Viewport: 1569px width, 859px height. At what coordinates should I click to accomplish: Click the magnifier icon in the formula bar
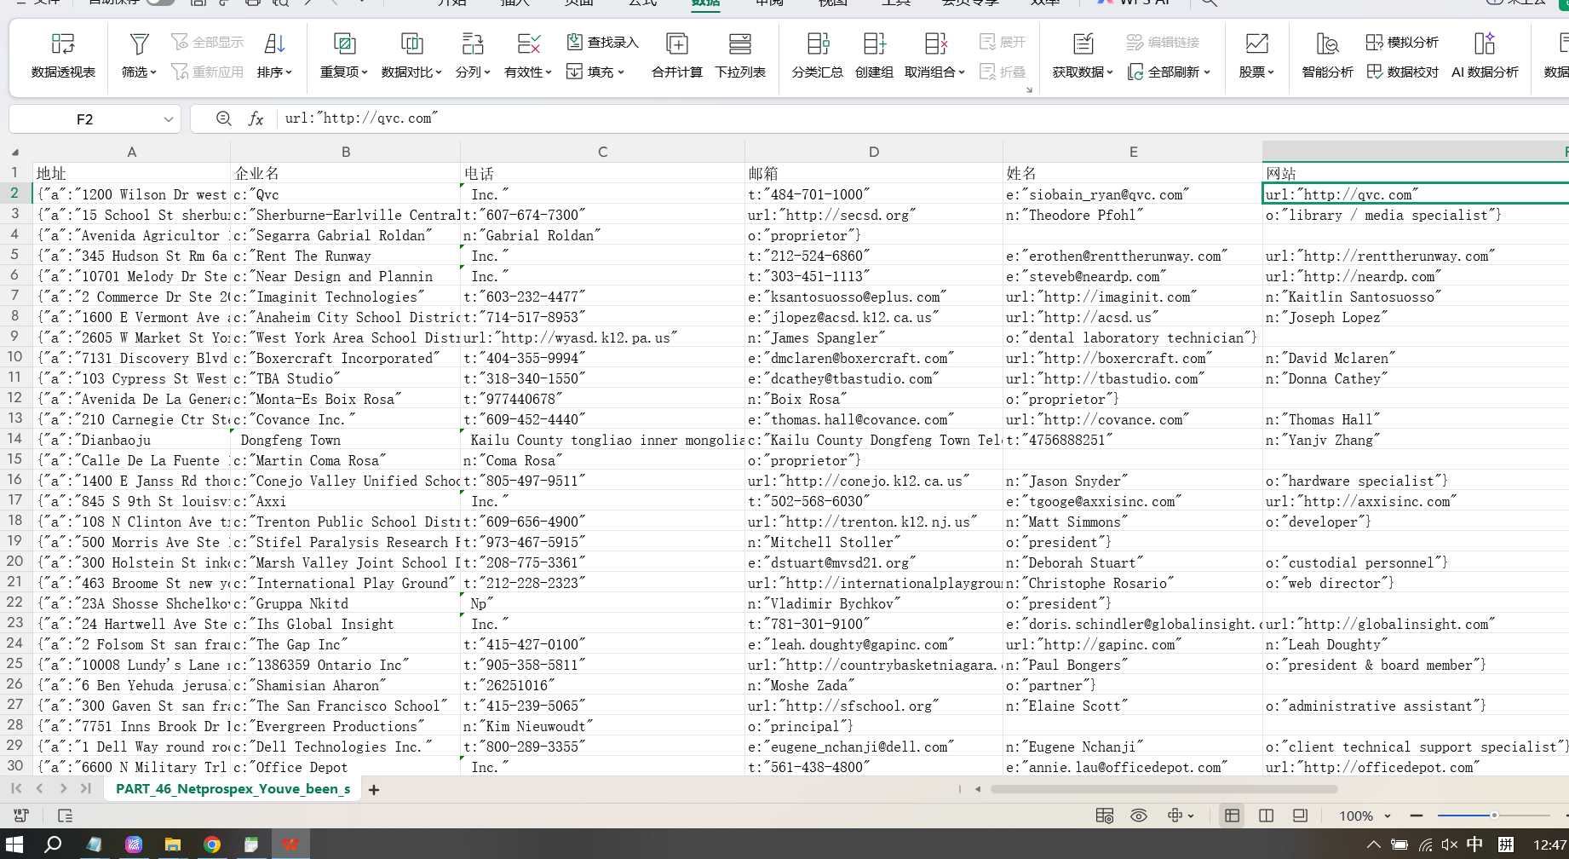[x=224, y=118]
